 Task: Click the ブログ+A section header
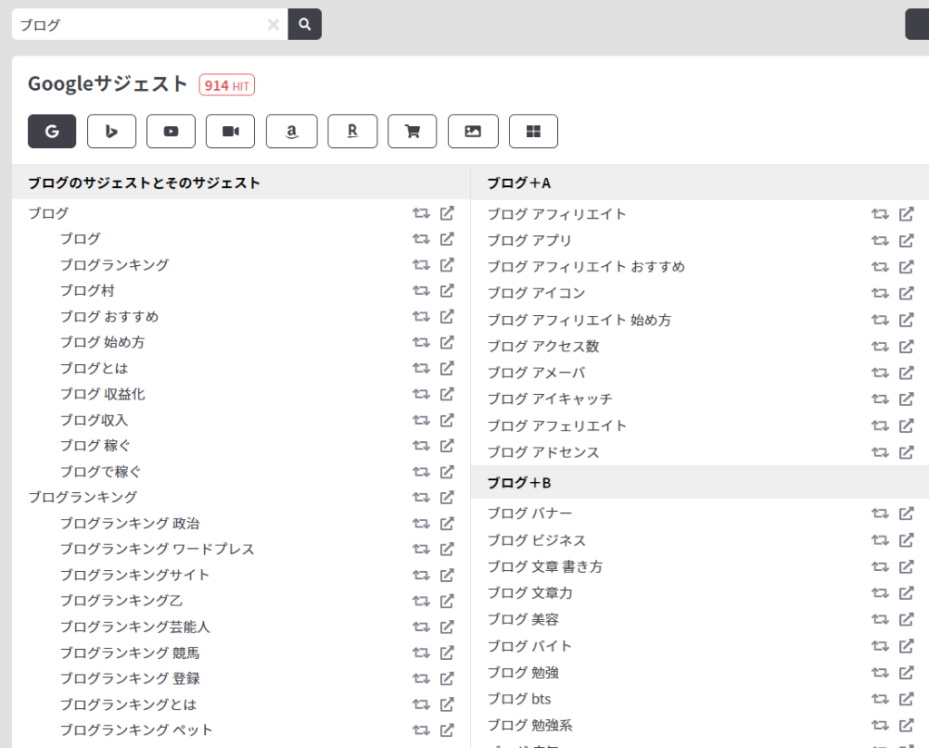pos(519,183)
